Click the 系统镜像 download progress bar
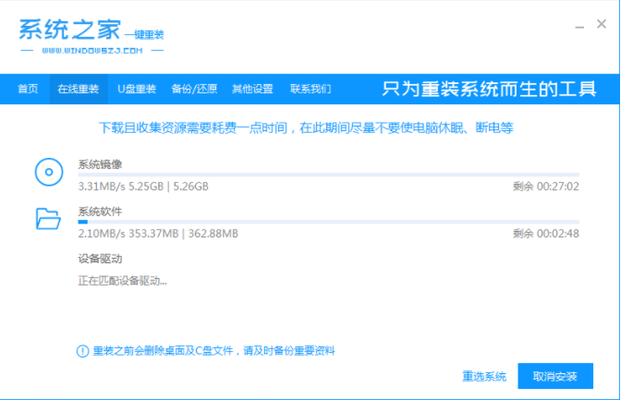Image resolution: width=621 pixels, height=400 pixels. click(x=328, y=175)
